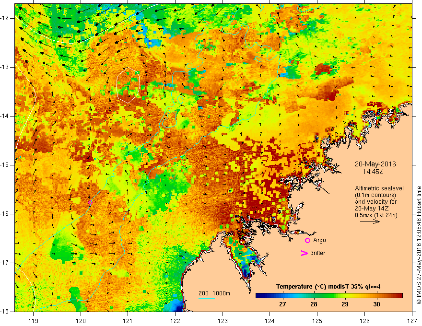Click the Altimetric sealevel caption text

coord(379,202)
